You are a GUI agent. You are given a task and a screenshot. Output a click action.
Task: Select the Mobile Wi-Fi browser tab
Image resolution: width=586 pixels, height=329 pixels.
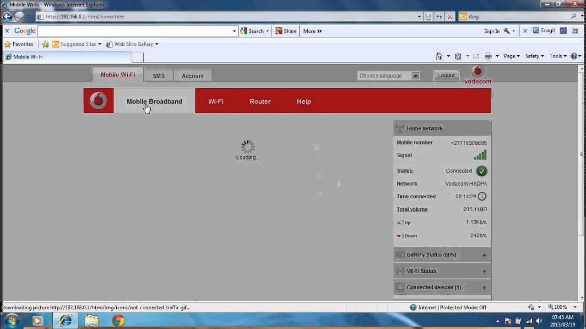[66, 57]
